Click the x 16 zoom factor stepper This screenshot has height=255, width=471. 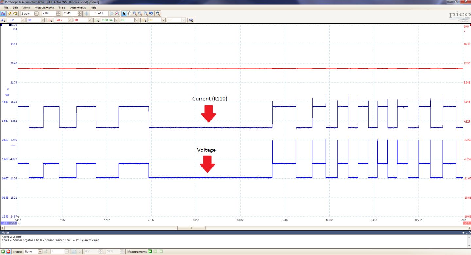point(58,14)
